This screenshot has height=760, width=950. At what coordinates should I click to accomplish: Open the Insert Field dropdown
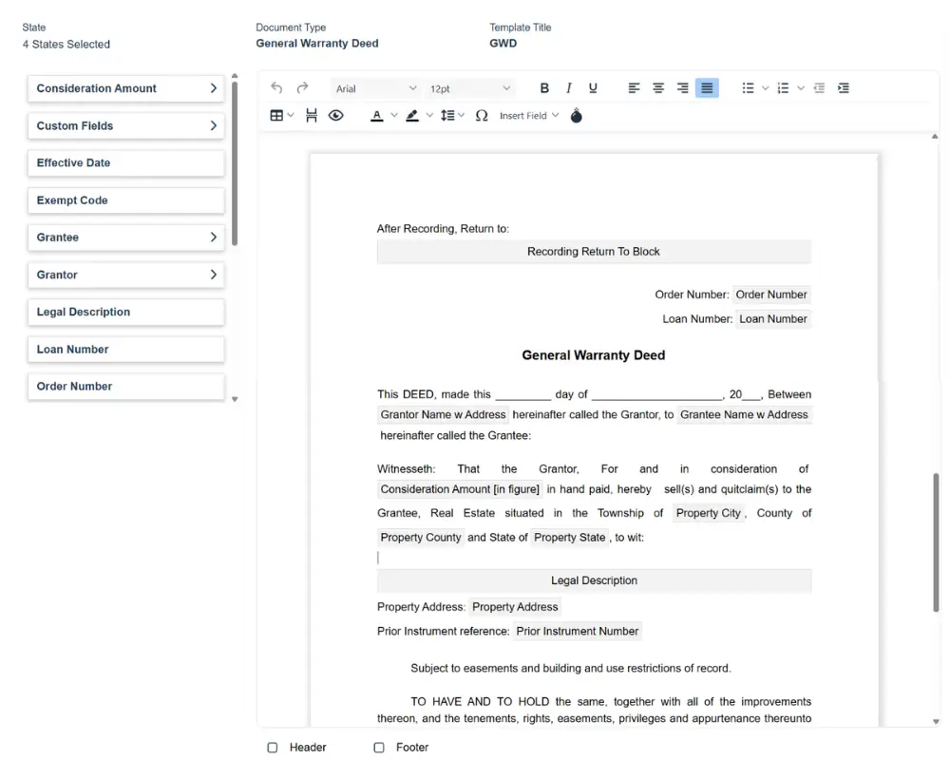(528, 115)
